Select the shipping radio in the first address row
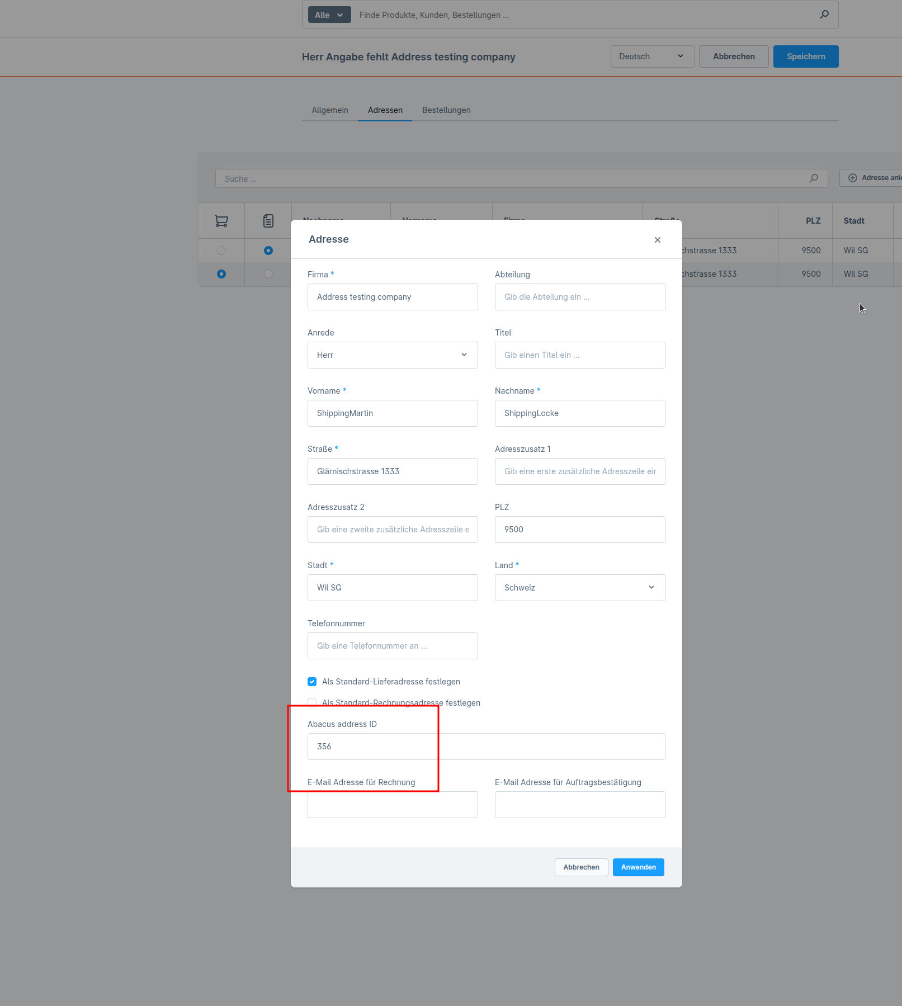Viewport: 902px width, 1006px height. (x=221, y=251)
